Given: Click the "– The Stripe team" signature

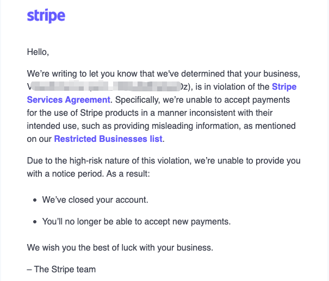Looking at the screenshot, I should [61, 270].
